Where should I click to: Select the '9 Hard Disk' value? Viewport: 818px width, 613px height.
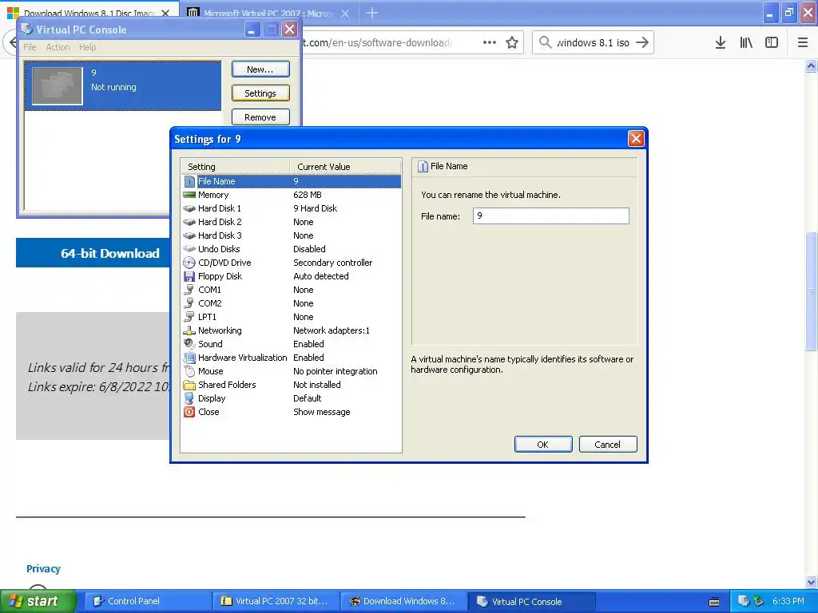315,208
